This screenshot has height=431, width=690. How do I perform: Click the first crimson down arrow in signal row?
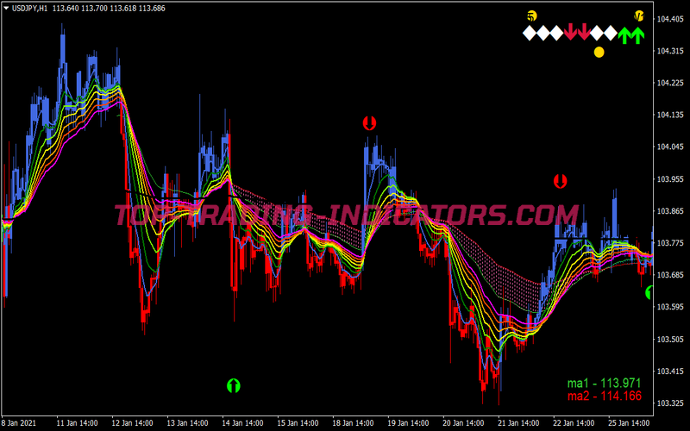pyautogui.click(x=570, y=33)
